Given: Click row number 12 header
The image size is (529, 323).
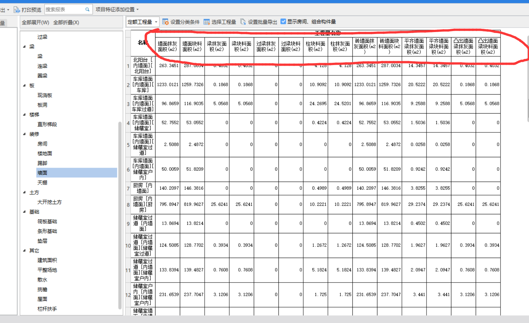Looking at the screenshot, I should pos(128,295).
